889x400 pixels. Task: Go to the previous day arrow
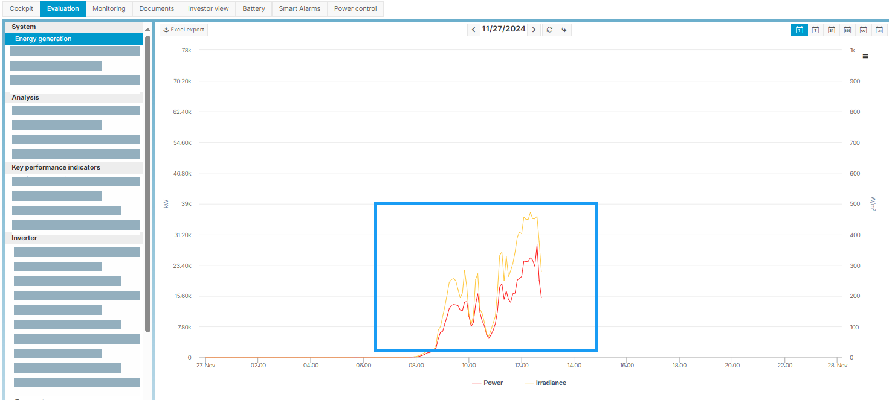click(474, 30)
